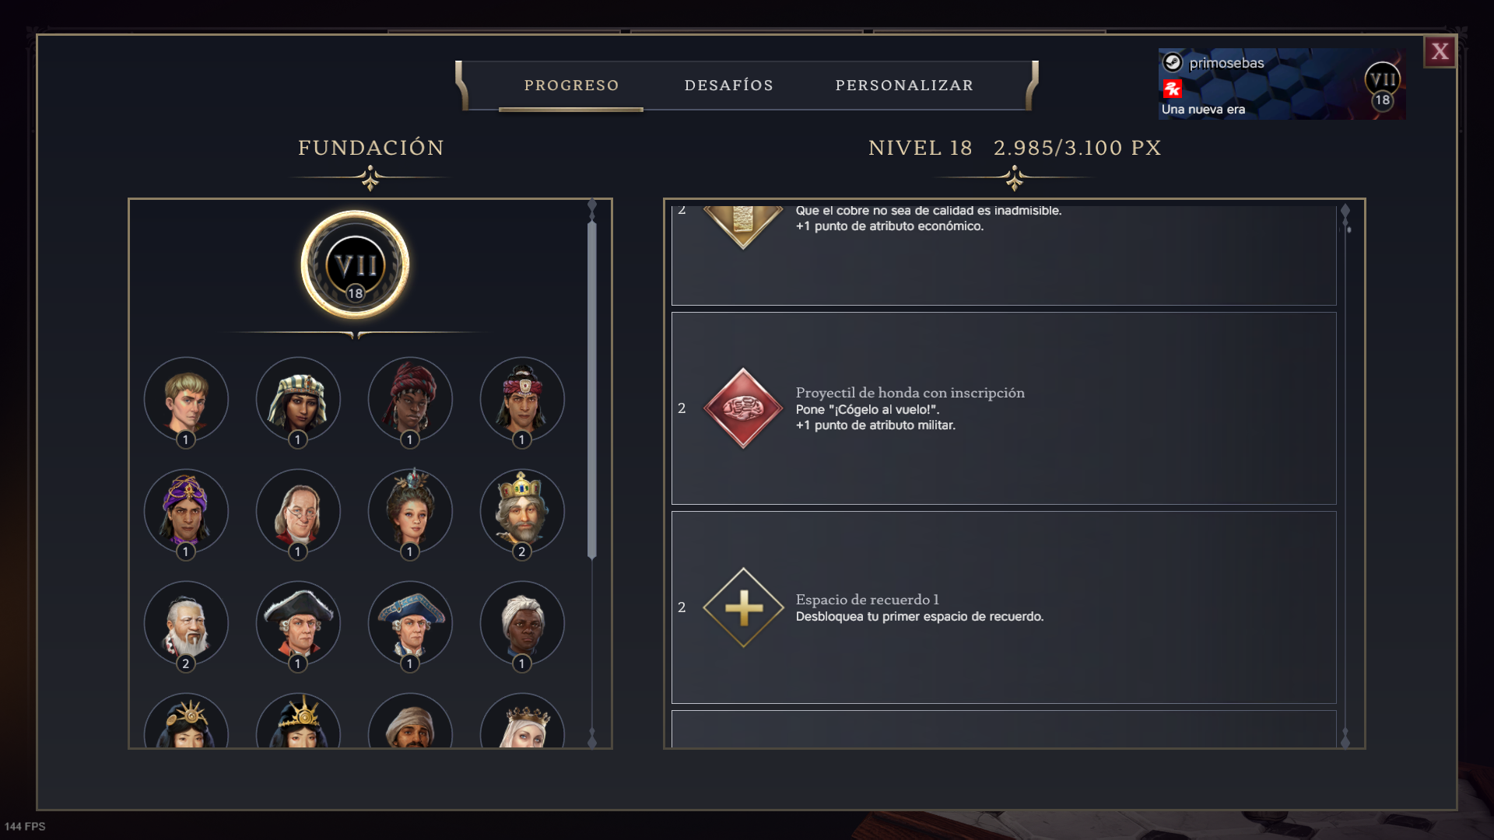This screenshot has height=840, width=1494.
Task: Select the white head-wrap woman leader
Action: tap(522, 624)
